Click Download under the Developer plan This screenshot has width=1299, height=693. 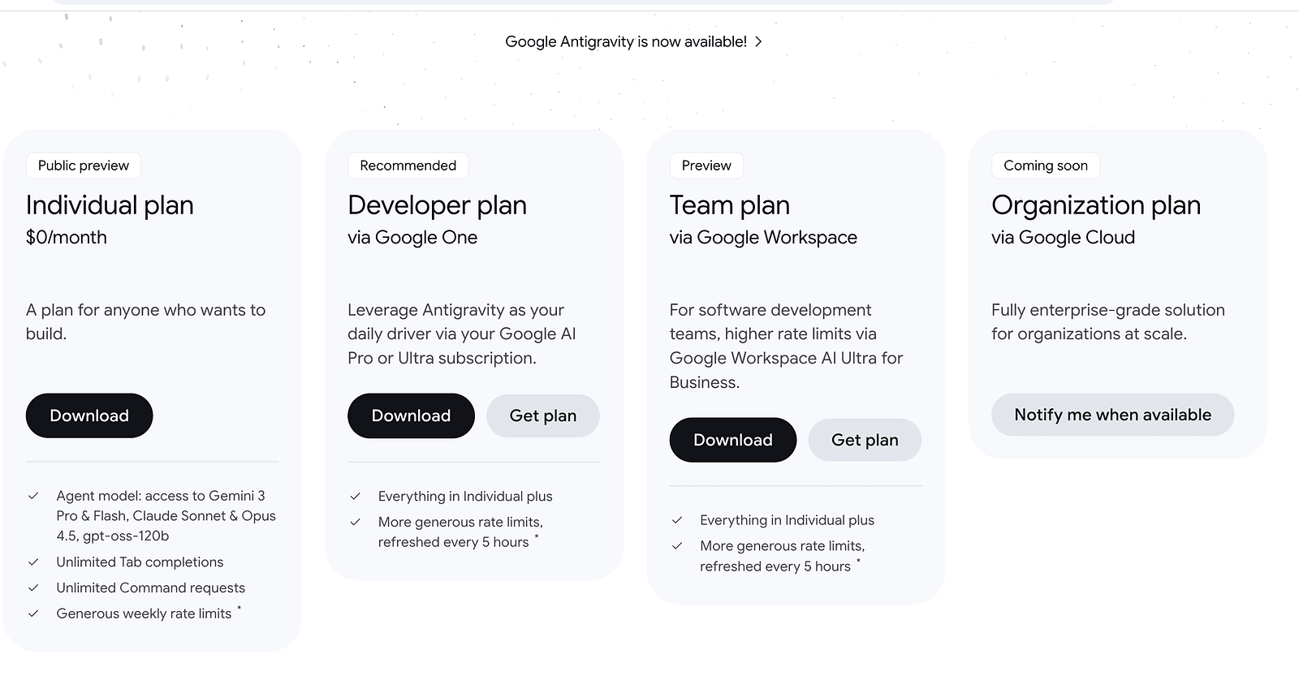pyautogui.click(x=411, y=415)
